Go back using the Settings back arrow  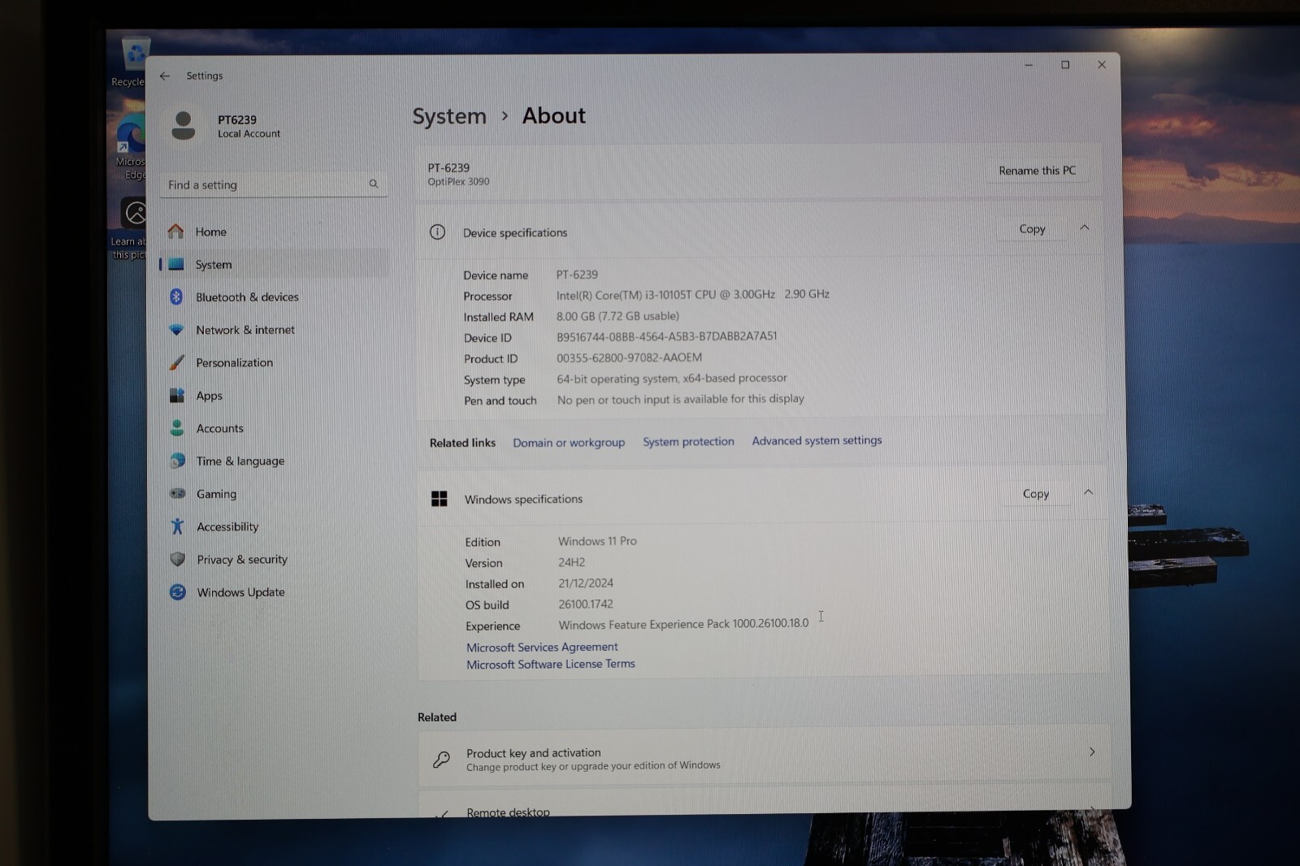tap(165, 76)
